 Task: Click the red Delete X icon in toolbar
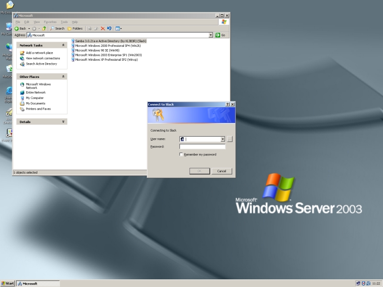[103, 29]
